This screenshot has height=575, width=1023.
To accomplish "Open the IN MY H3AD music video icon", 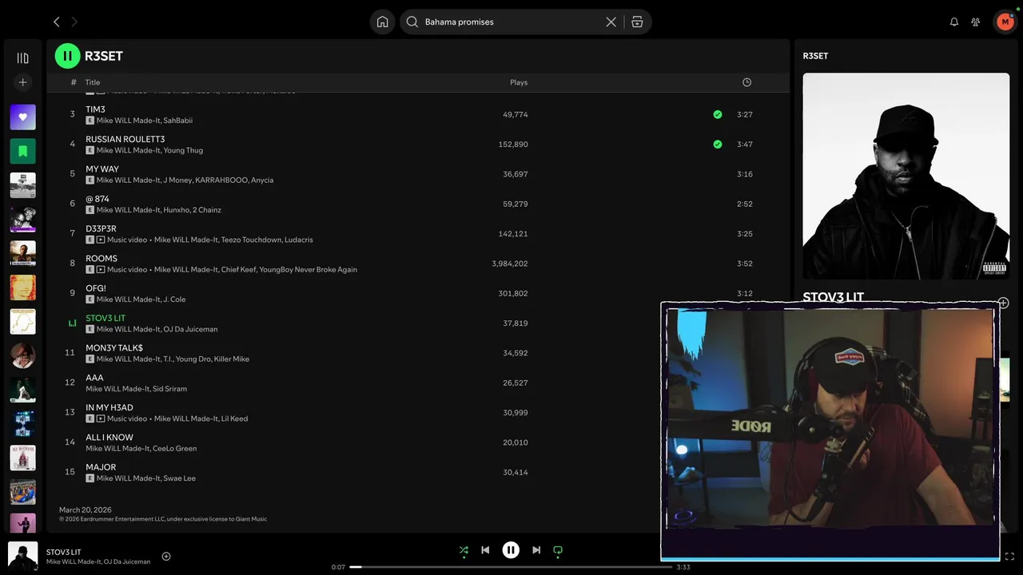I will tap(101, 418).
